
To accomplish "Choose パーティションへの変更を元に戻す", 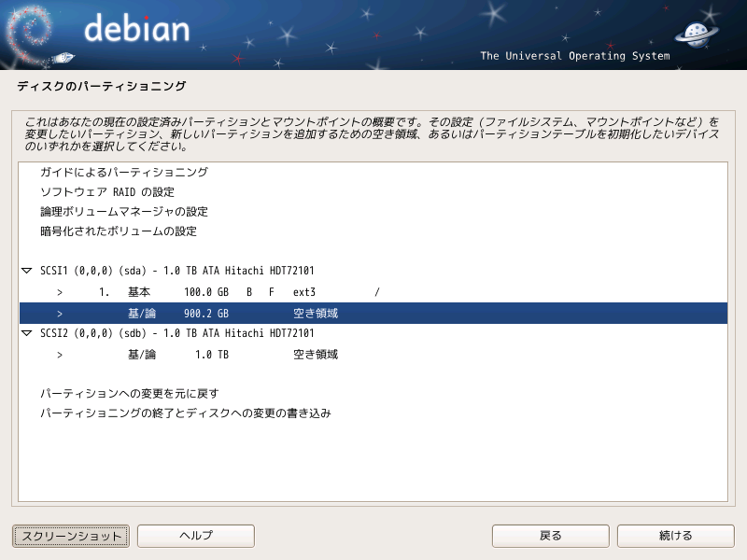I will (x=130, y=394).
